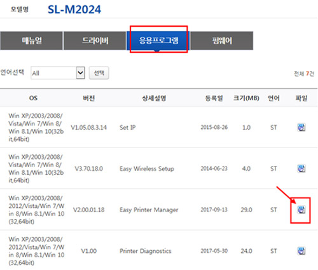Select the 응용프로그램 tab
Screen dimensions: 318x270
[158, 41]
